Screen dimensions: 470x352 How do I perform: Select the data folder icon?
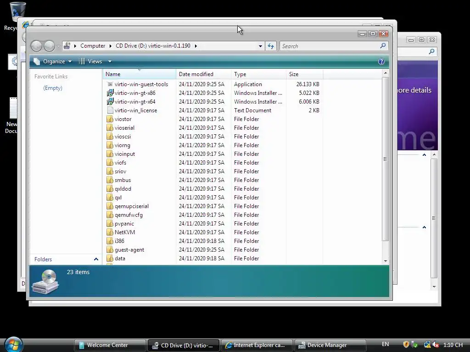[110, 258]
